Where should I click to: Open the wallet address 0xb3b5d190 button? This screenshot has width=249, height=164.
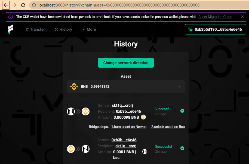(215, 29)
